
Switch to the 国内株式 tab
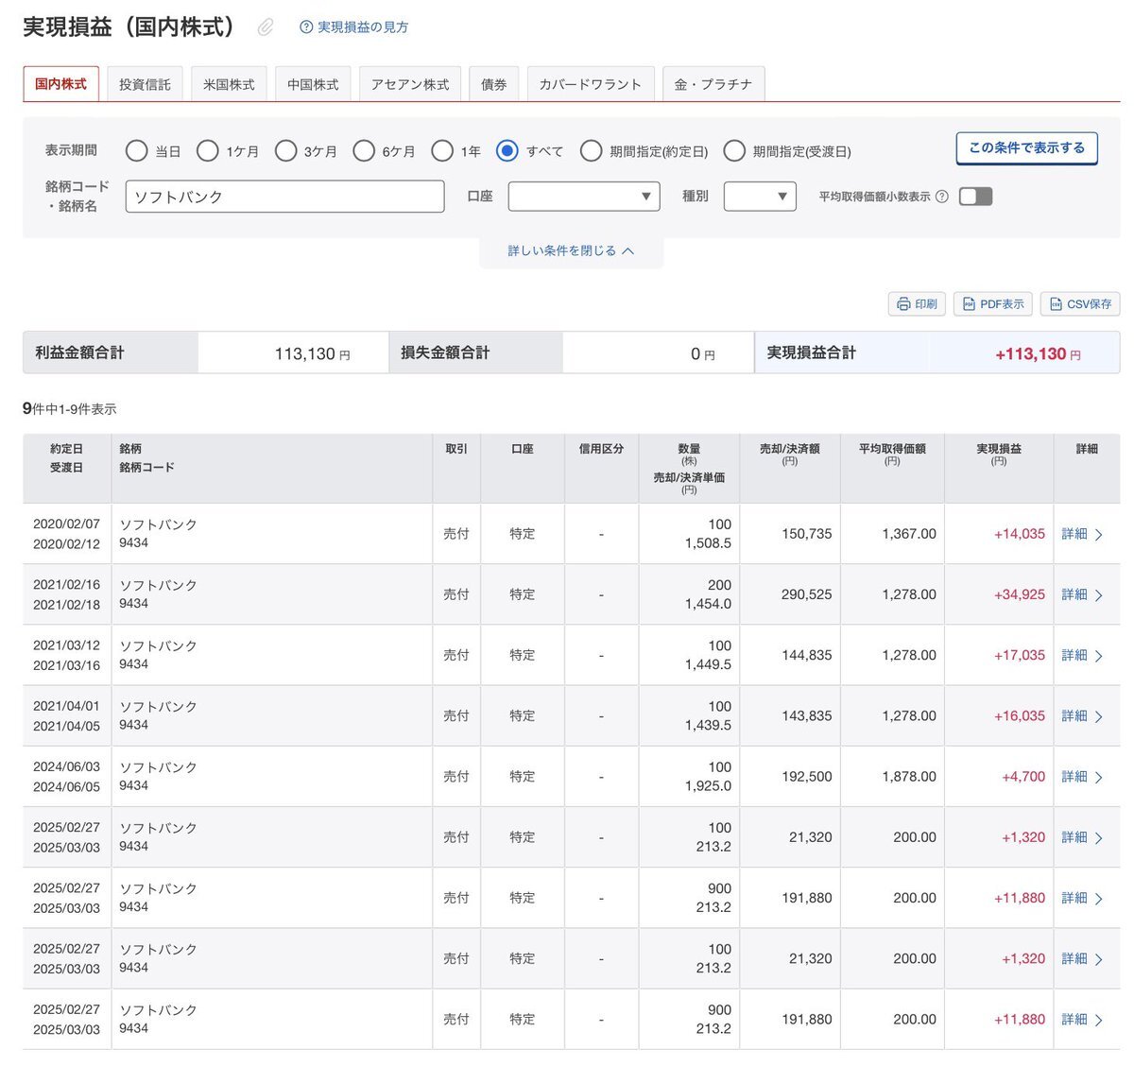point(60,84)
